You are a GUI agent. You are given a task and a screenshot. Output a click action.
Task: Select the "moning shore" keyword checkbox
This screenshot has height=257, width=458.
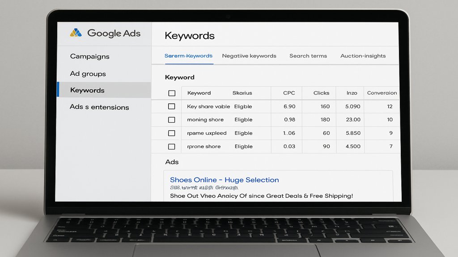(171, 120)
